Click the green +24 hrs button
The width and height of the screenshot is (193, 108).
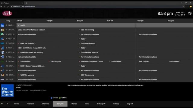pos(63,98)
